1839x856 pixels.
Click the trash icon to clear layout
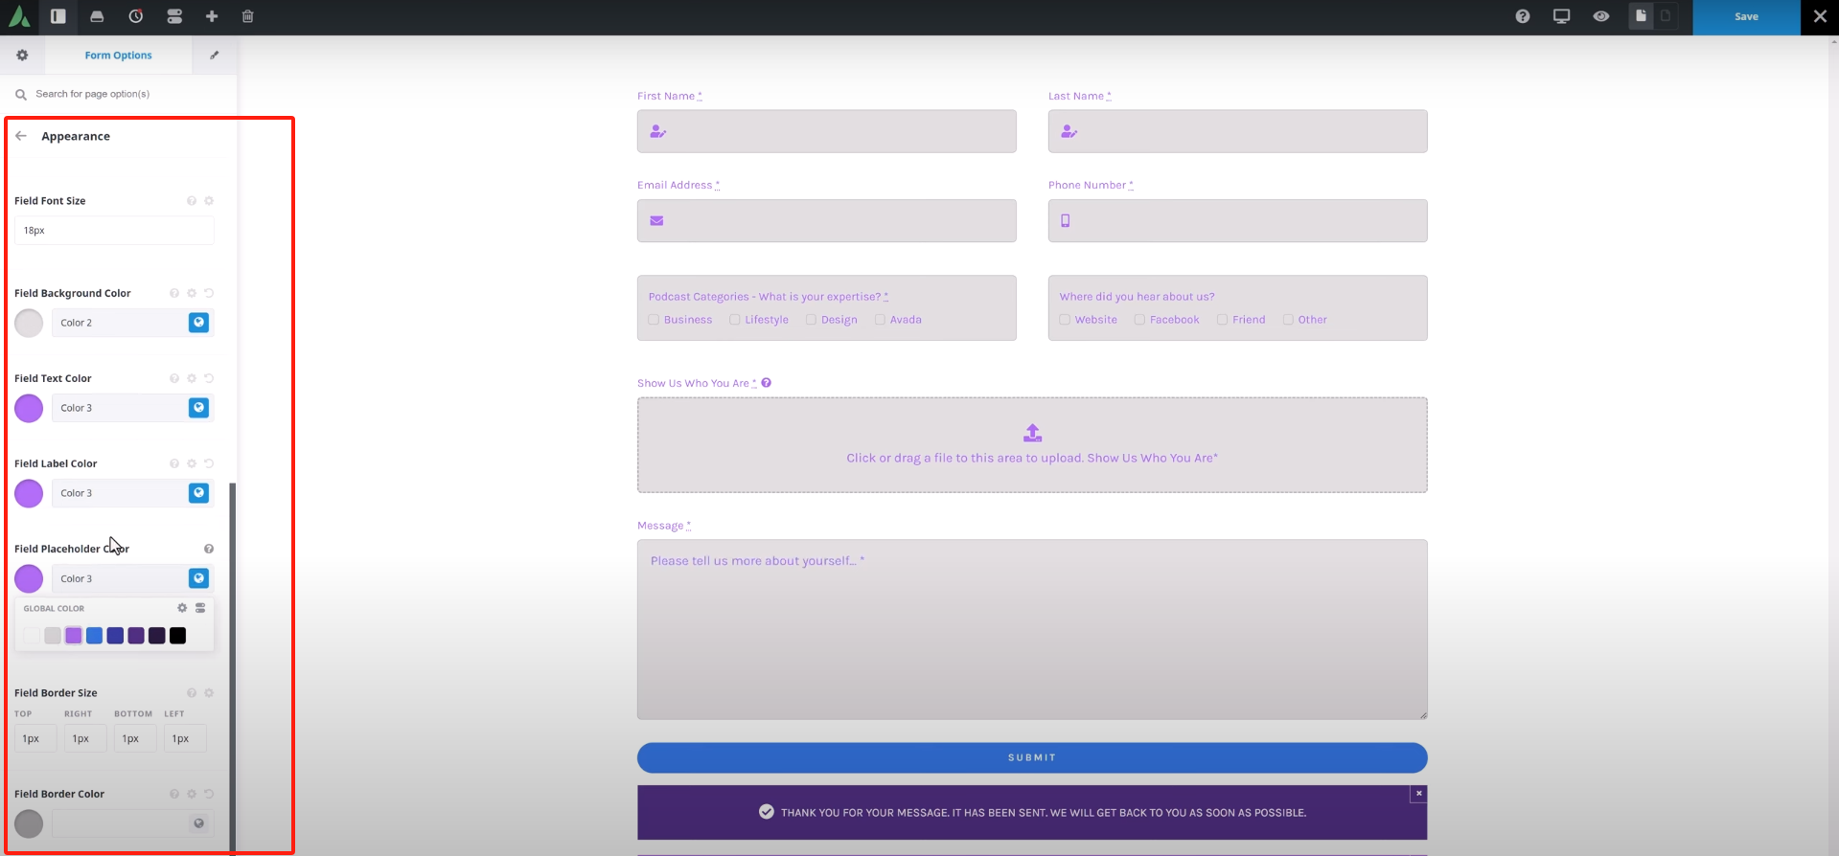coord(248,16)
